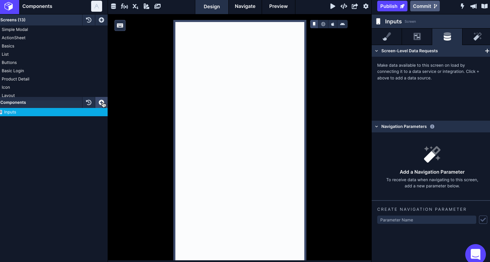Collapse Screen-Level Data Requests section
Viewport: 490px width, 262px height.
coord(377,51)
